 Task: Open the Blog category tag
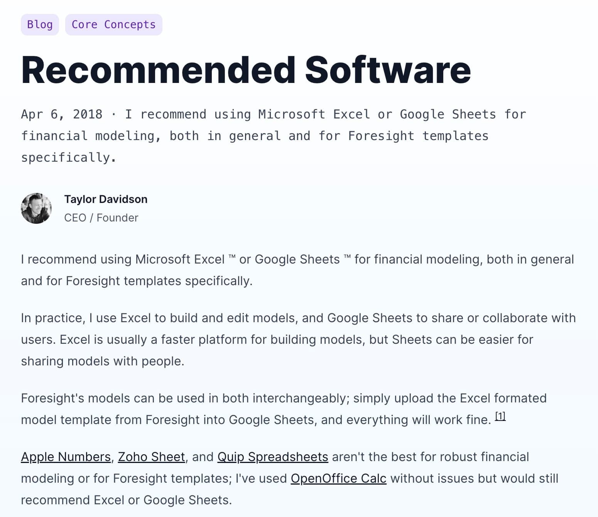pos(40,25)
